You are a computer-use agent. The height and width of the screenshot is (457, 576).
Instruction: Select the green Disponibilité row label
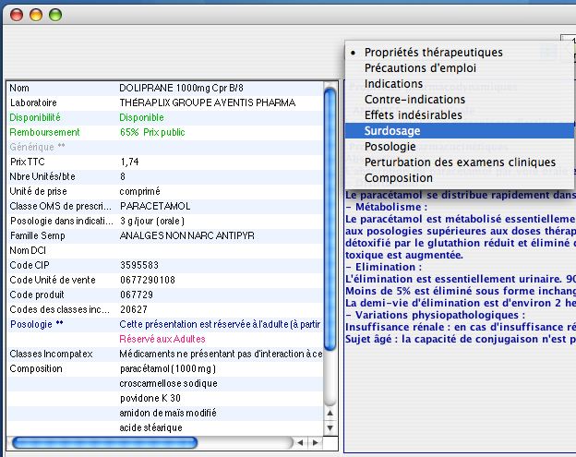pyautogui.click(x=35, y=117)
